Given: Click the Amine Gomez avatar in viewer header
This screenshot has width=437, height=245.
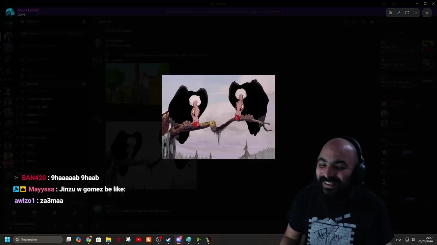Looking at the screenshot, I should [x=10, y=12].
